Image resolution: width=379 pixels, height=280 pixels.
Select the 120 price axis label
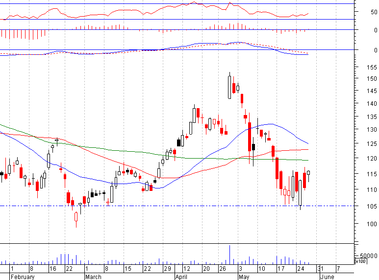pos(372,159)
